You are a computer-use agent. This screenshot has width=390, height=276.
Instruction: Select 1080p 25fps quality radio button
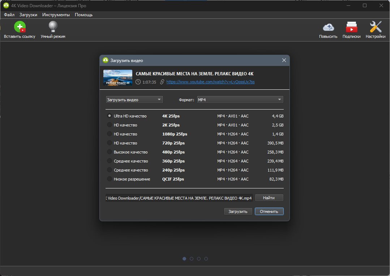(x=109, y=134)
